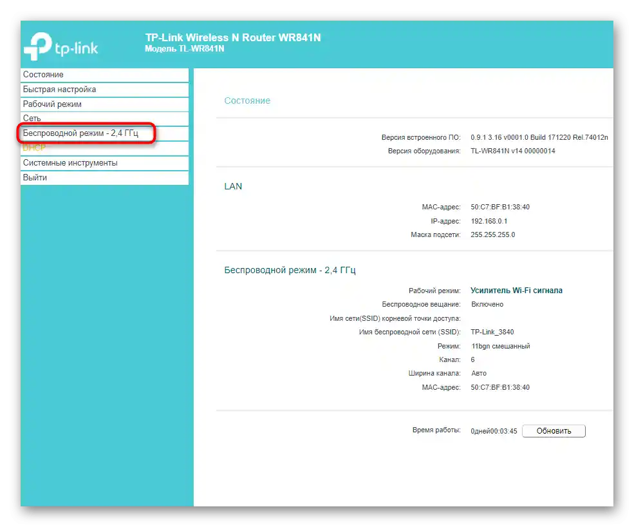This screenshot has height=527, width=634.
Task: Click the Канал label
Action: coord(450,360)
